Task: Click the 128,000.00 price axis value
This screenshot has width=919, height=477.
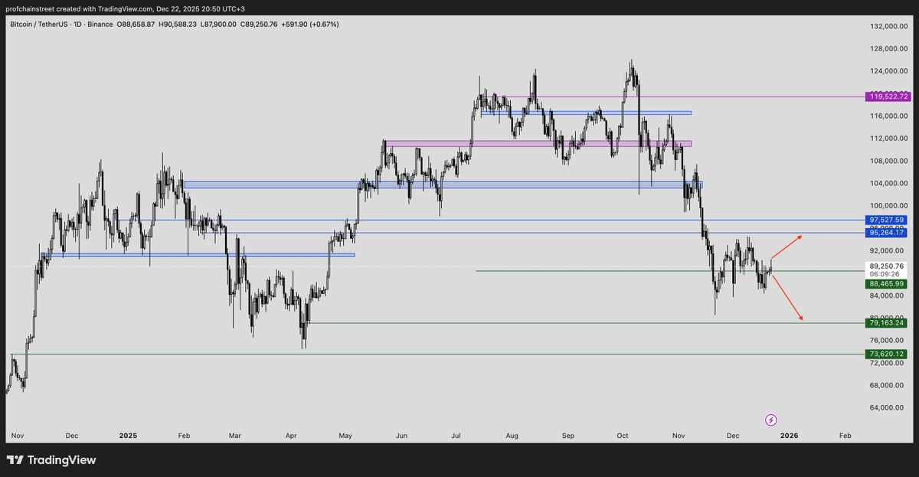Action: click(888, 49)
